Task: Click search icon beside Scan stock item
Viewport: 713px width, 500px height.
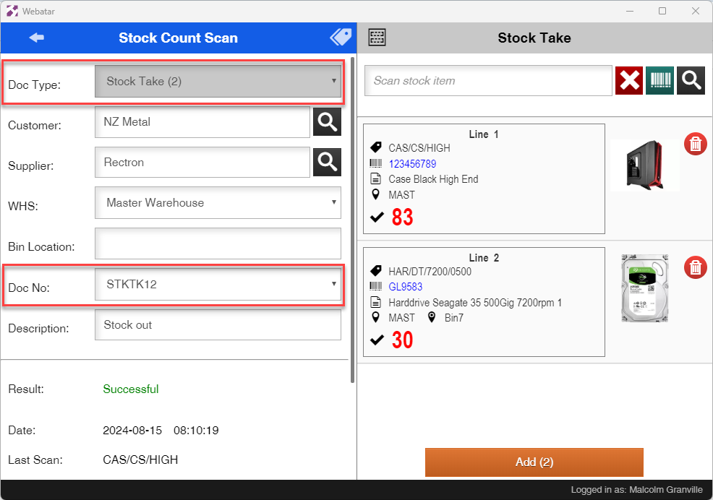Action: pyautogui.click(x=691, y=81)
